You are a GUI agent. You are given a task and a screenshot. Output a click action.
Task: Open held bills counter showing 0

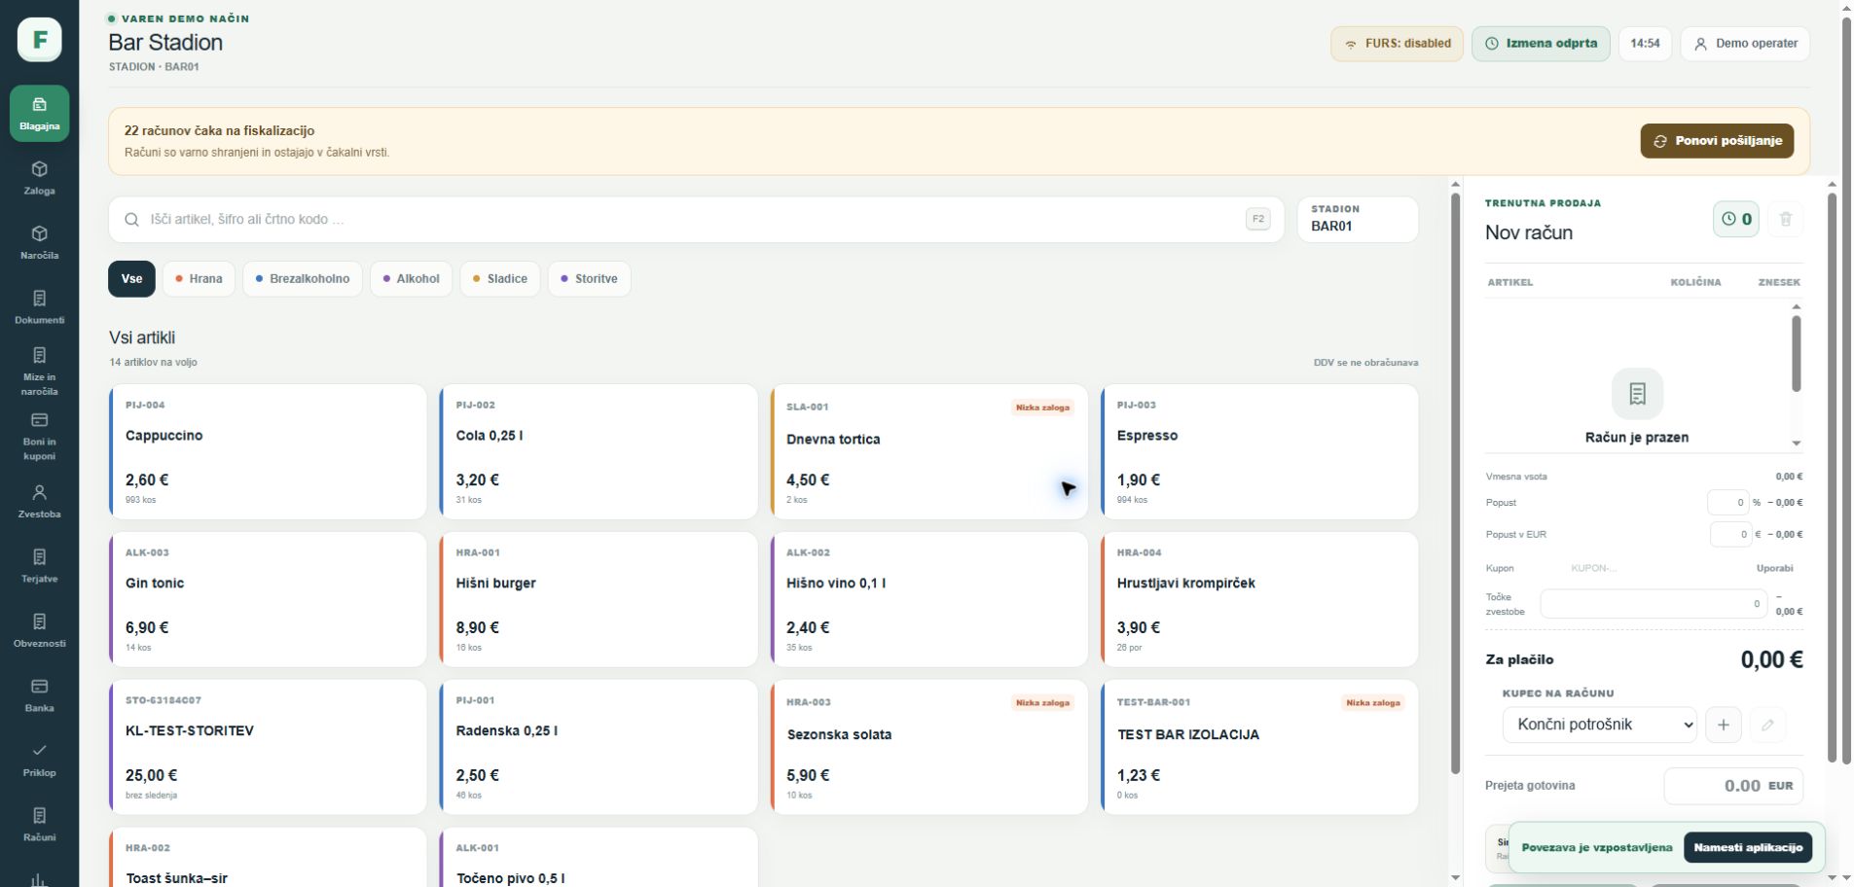click(1736, 219)
